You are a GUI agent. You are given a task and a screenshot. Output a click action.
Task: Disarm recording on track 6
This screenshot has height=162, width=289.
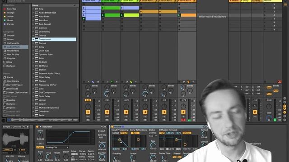tap(183, 120)
